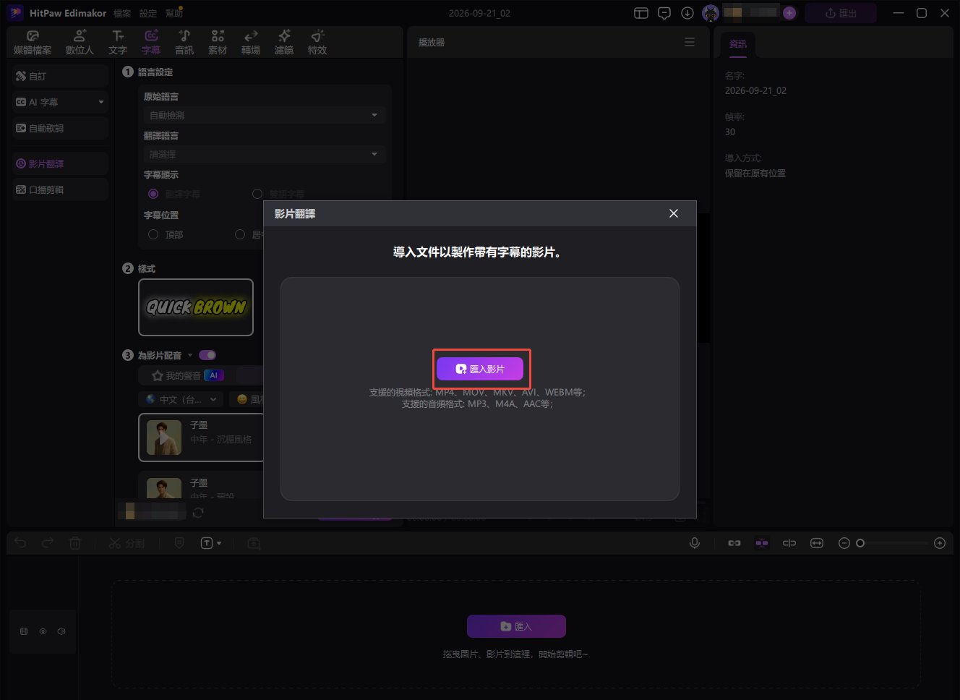The width and height of the screenshot is (960, 700).
Task: Zoom in timeline with plus icon
Action: tap(940, 543)
